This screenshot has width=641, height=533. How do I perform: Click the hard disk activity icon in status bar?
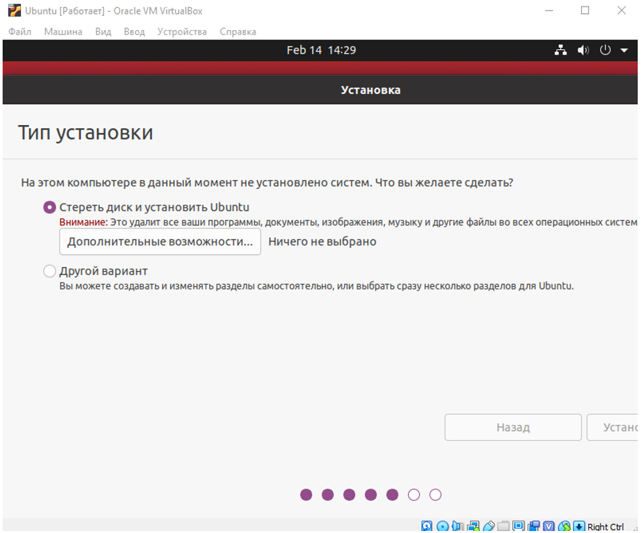tap(426, 526)
